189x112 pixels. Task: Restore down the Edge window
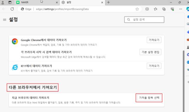[180, 2]
